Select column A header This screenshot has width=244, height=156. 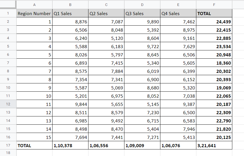tap(35, 5)
